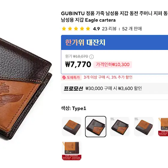
Task: Open the 한가위 대잔치 sale banner
Action: pos(115,42)
